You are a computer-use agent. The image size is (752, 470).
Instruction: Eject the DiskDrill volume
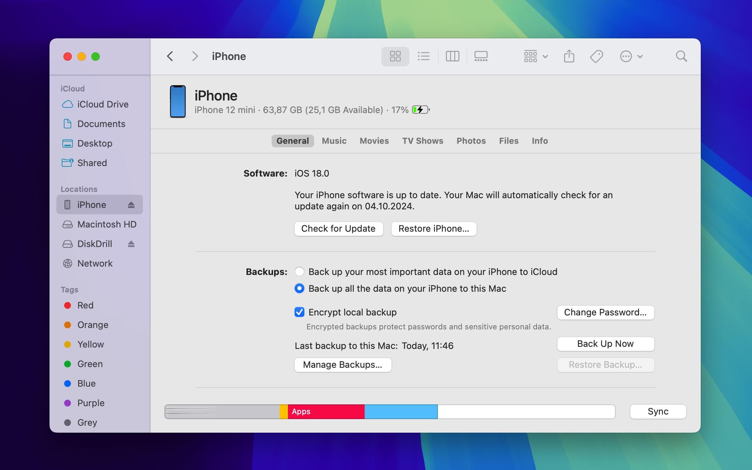point(131,244)
